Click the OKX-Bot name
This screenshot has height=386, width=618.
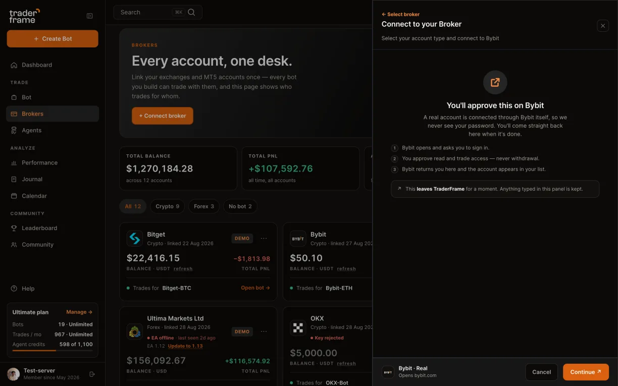tap(337, 382)
